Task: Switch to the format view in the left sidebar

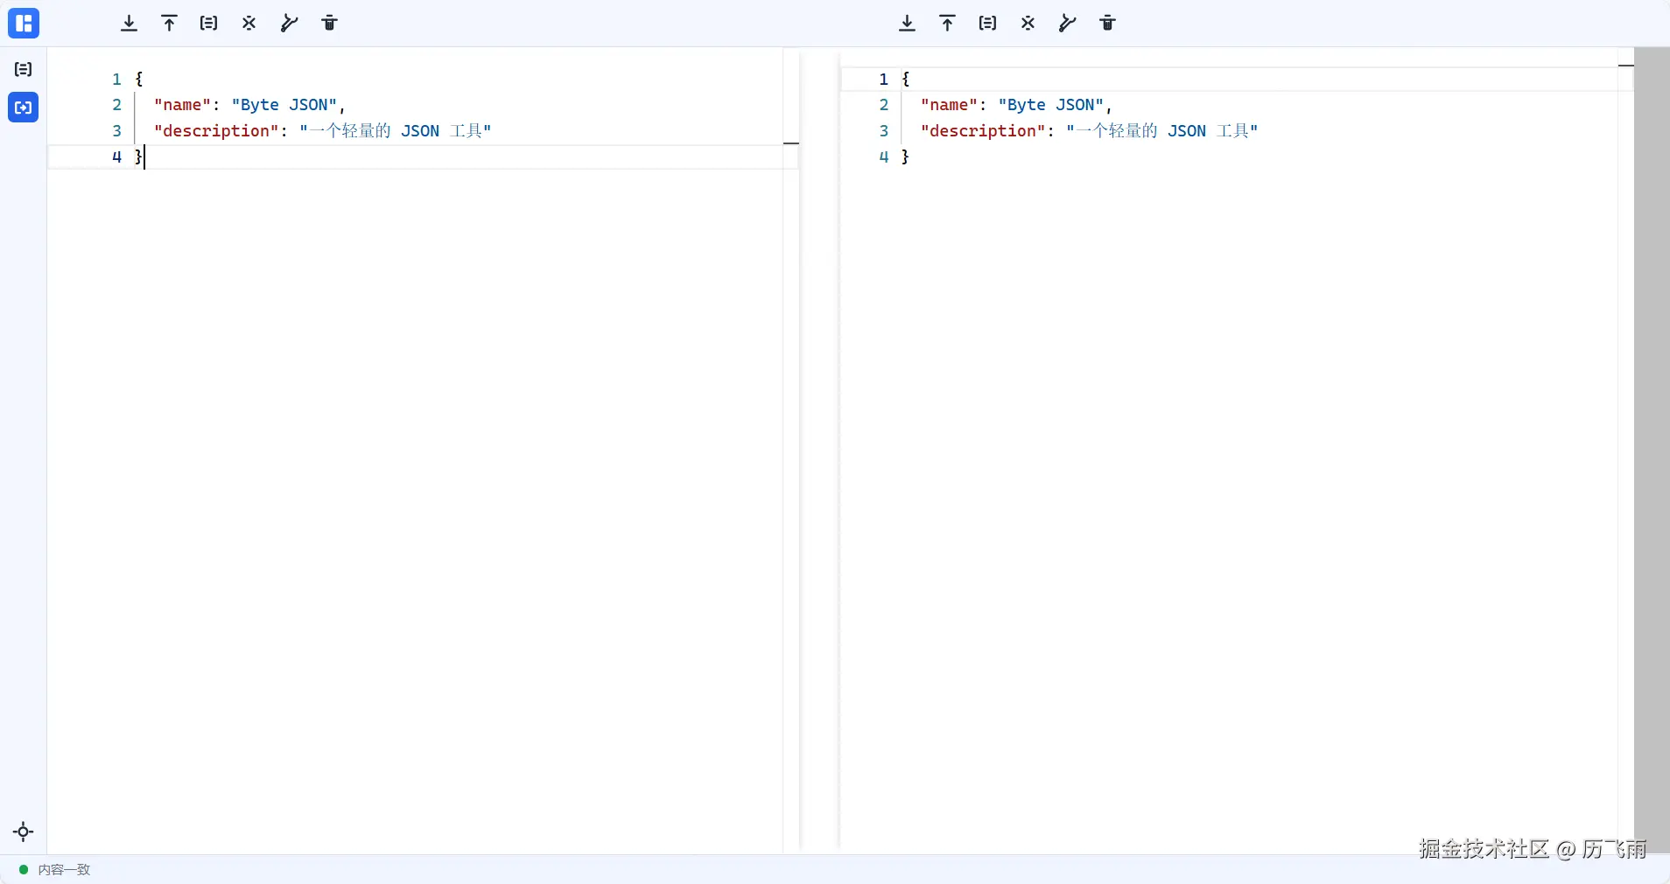Action: click(x=24, y=69)
